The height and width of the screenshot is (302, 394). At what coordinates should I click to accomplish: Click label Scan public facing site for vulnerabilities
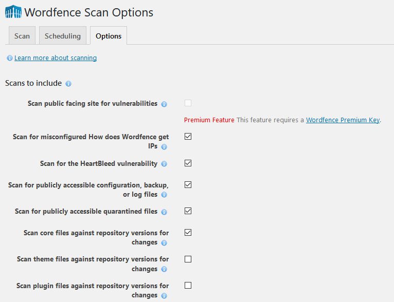[93, 104]
